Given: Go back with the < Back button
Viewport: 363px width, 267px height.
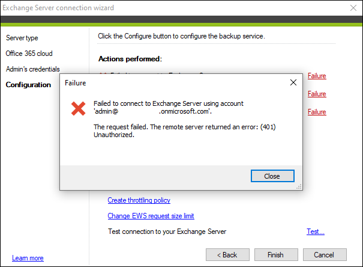Looking at the screenshot, I should 227,255.
